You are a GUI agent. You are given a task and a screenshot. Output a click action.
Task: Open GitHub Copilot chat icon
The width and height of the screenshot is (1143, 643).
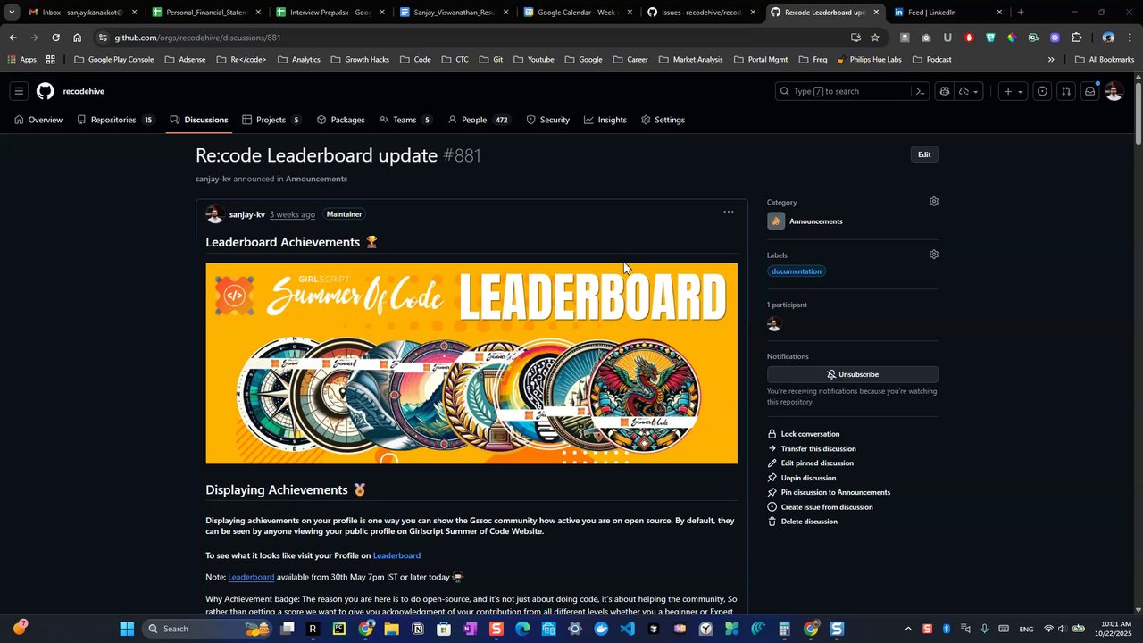[945, 91]
